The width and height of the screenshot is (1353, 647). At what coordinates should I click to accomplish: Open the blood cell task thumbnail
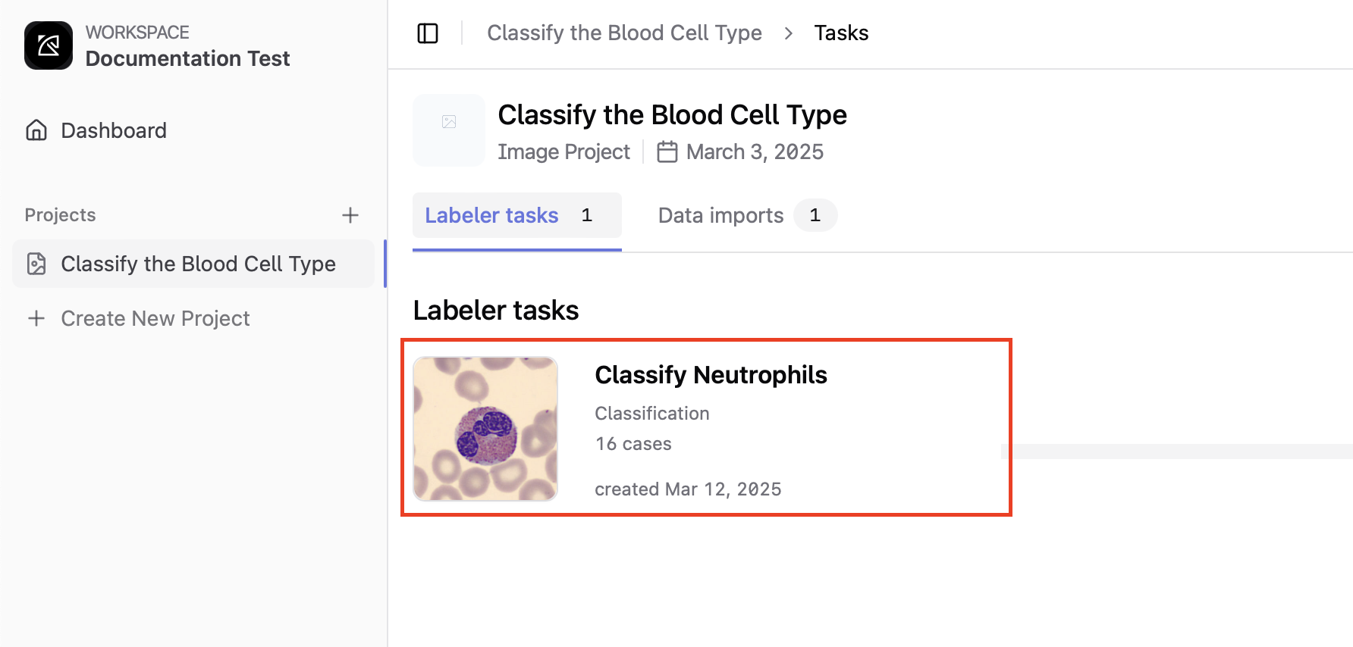click(x=485, y=429)
